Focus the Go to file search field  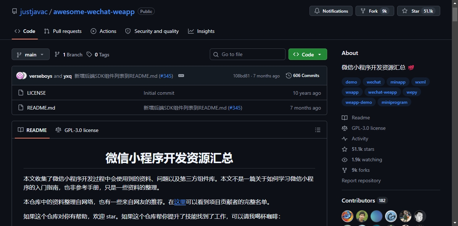[x=247, y=54]
